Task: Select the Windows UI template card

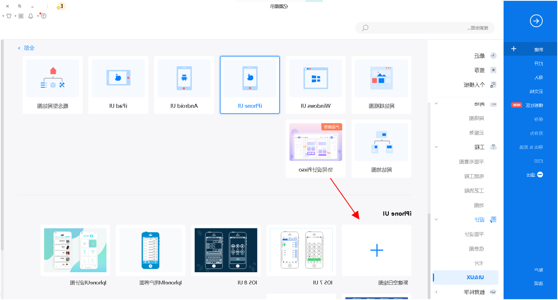Action: coord(316,85)
